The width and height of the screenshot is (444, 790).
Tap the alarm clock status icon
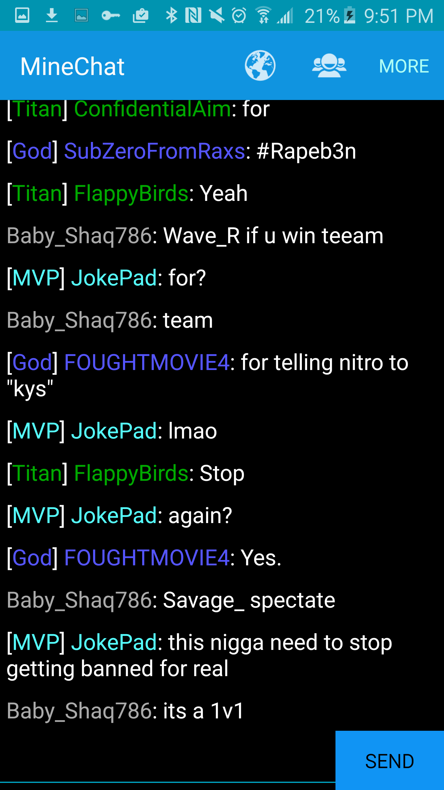click(239, 15)
